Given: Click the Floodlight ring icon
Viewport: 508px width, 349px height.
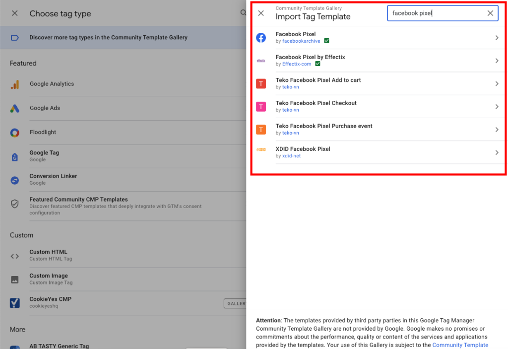Looking at the screenshot, I should 14,133.
